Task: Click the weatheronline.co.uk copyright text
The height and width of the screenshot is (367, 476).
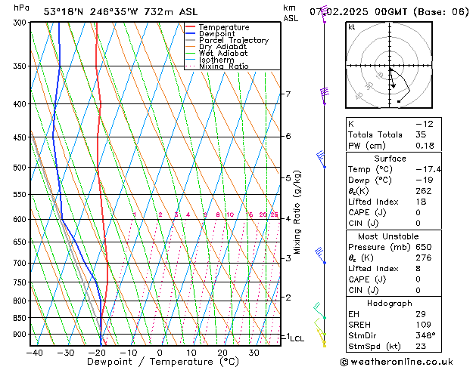Action: [x=397, y=362]
